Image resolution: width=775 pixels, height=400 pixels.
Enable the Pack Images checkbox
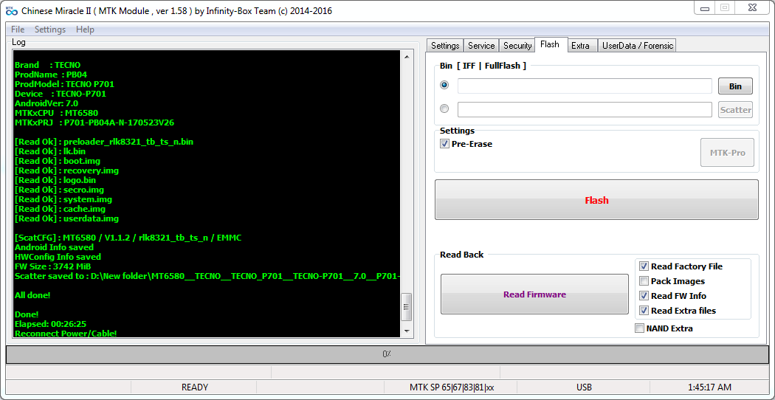point(644,281)
